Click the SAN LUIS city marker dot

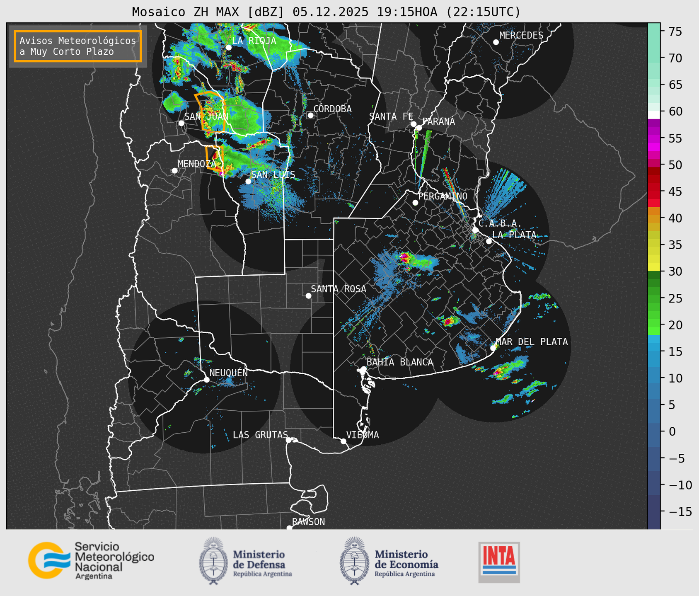coord(248,182)
